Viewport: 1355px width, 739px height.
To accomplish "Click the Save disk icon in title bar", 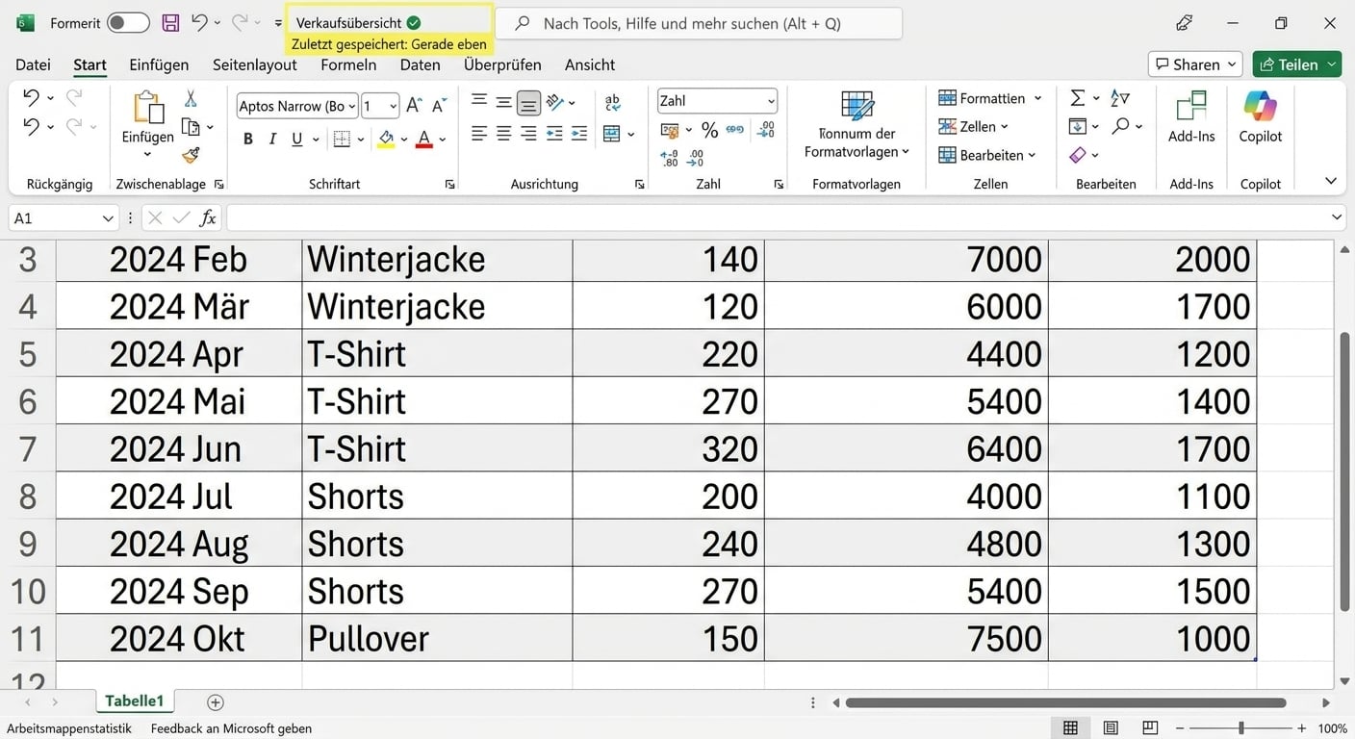I will point(170,23).
